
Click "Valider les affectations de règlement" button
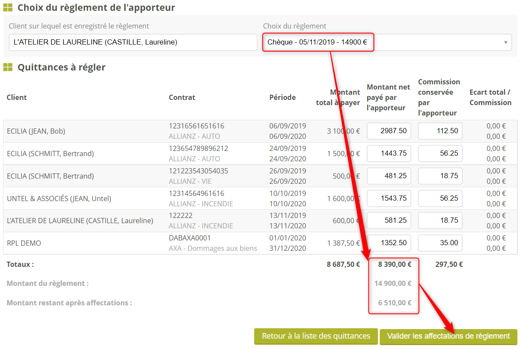448,336
